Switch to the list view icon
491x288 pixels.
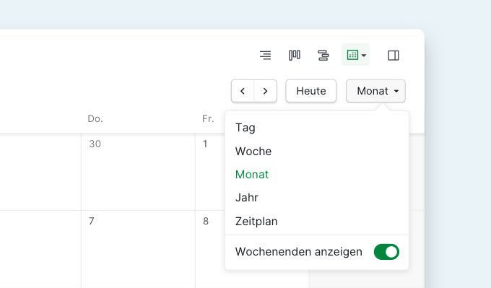tap(265, 55)
